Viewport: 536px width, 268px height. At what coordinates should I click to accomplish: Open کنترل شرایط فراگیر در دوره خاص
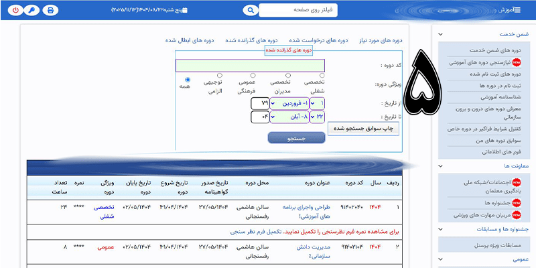point(484,129)
